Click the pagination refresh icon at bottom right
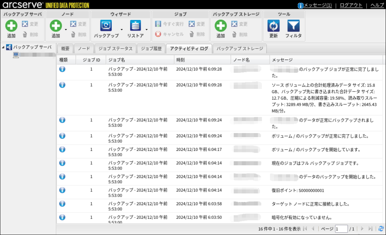This screenshot has width=386, height=235. (x=381, y=229)
